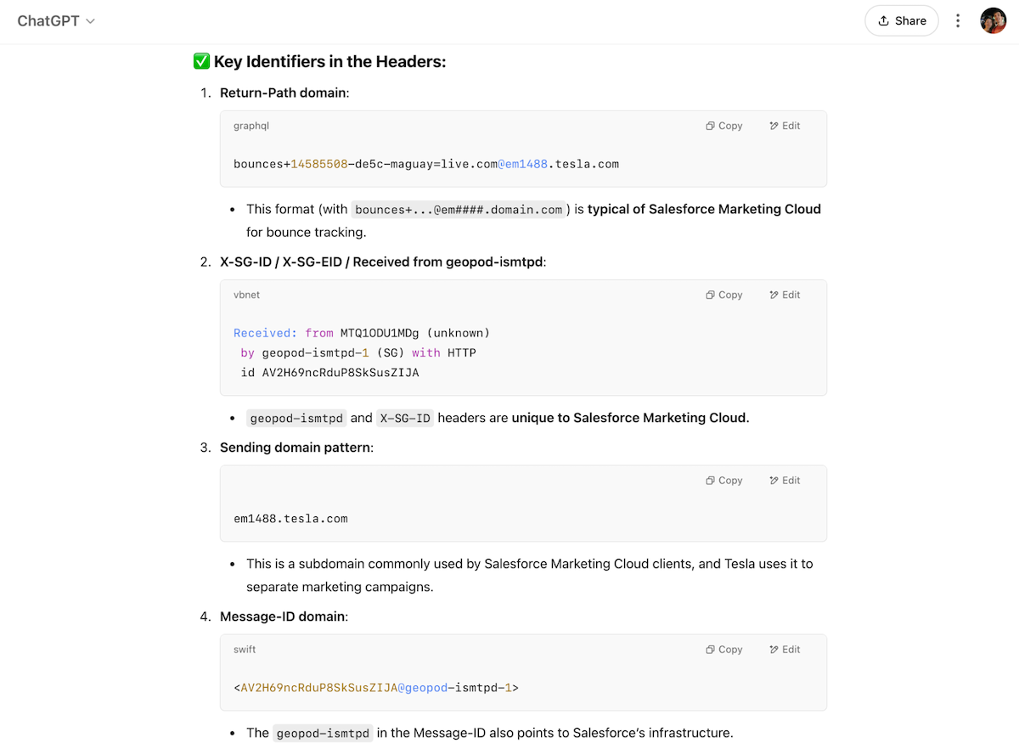
Task: Click the Message-ID angle-bracket code line
Action: coord(375,688)
